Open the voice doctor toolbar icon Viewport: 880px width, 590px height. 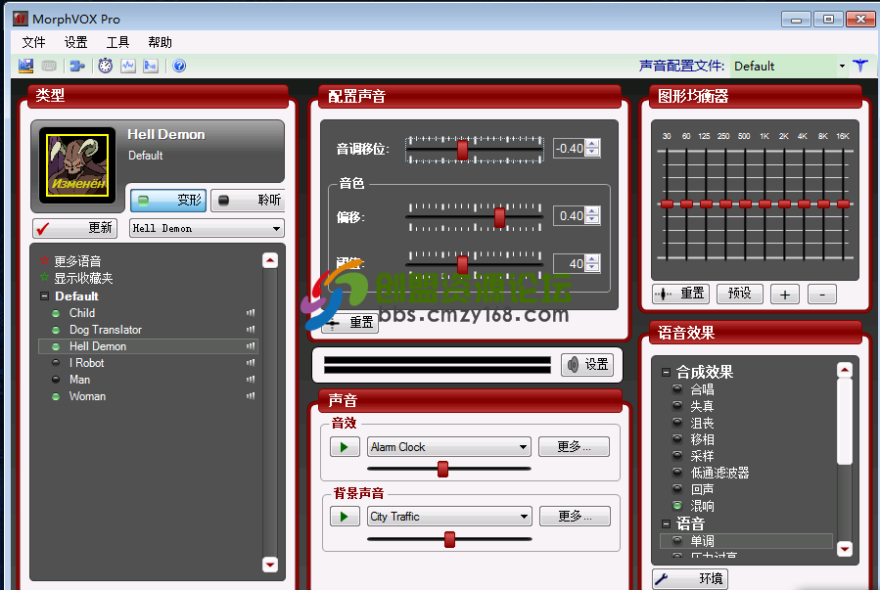coord(151,66)
